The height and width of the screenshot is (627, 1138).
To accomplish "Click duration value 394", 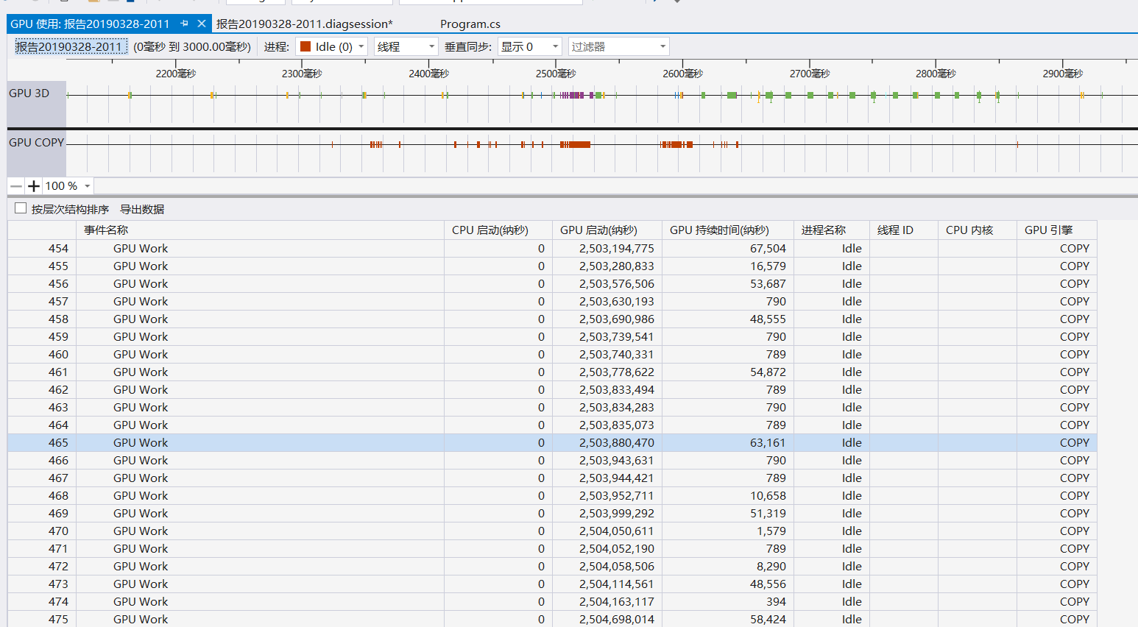I will tap(776, 602).
